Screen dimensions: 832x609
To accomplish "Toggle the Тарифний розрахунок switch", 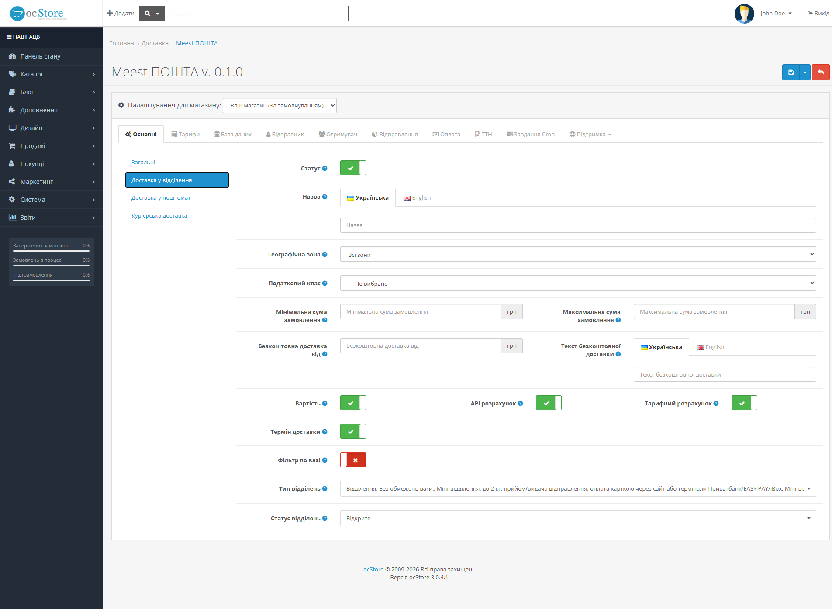I will pyautogui.click(x=744, y=403).
